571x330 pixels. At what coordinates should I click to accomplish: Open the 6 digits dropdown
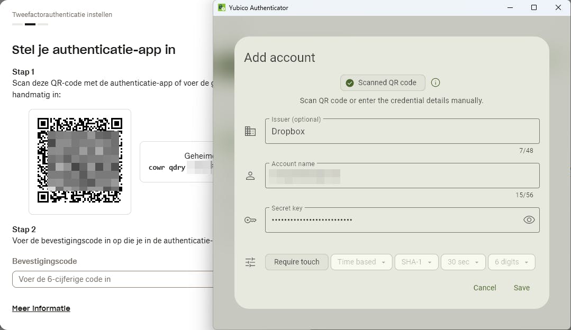coord(511,262)
